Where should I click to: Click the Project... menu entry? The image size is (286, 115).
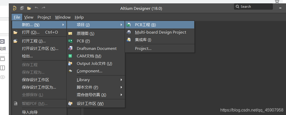[143, 49]
